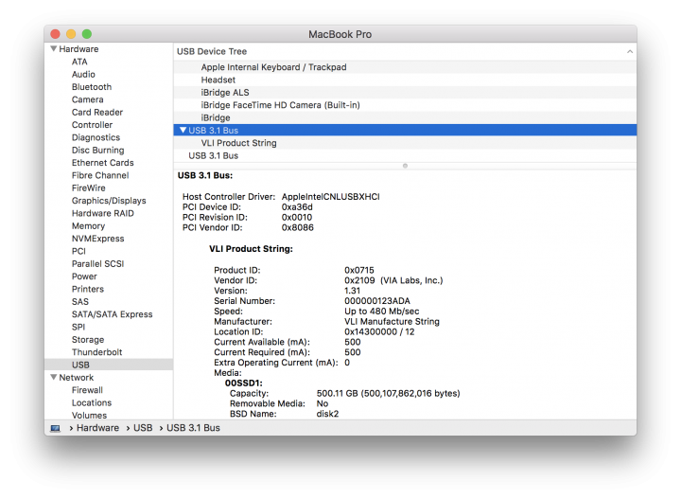Collapse the selected USB 3.1 Bus row

pyautogui.click(x=183, y=130)
